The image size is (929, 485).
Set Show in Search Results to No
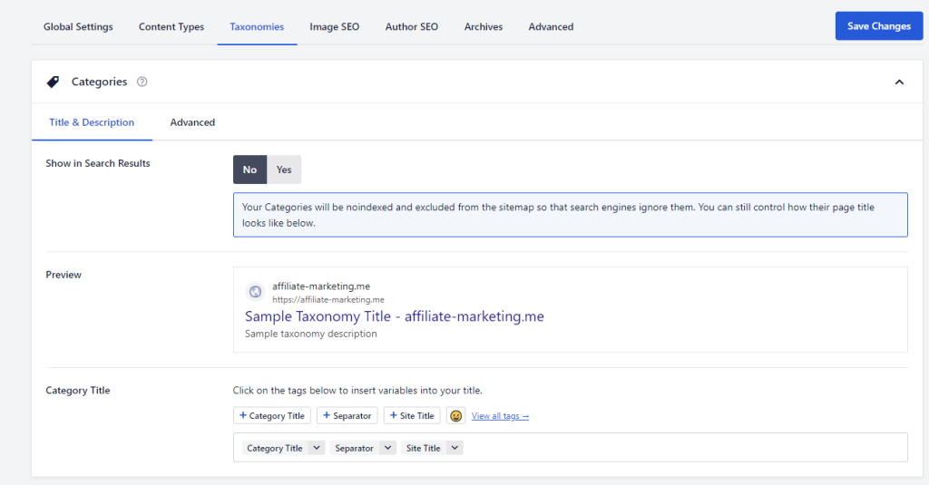pyautogui.click(x=249, y=170)
